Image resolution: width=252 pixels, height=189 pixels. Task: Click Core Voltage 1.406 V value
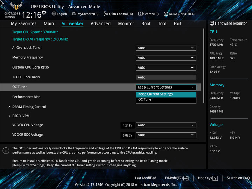tap(215, 72)
